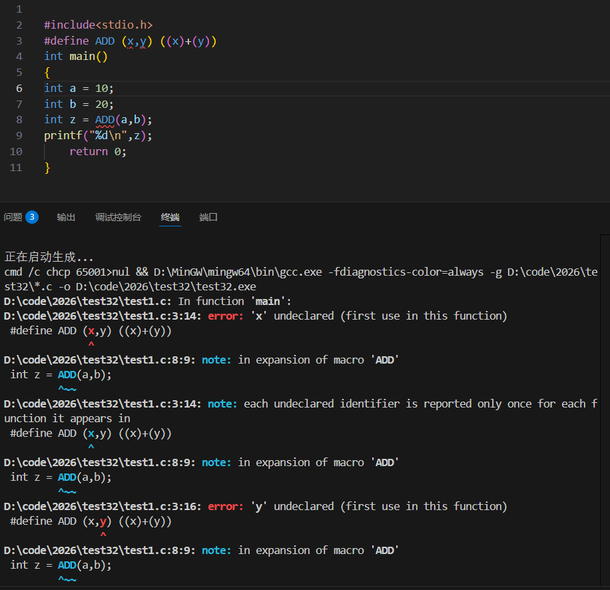
Task: Click the terminal scrollbar on the right edge
Action: [x=605, y=410]
